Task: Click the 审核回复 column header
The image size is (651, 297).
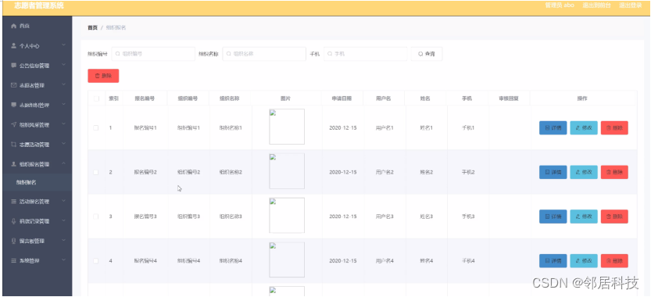Action: point(509,98)
